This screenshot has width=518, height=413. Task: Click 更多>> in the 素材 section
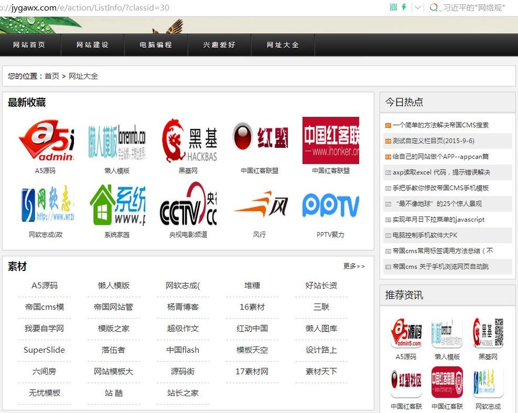tap(354, 266)
